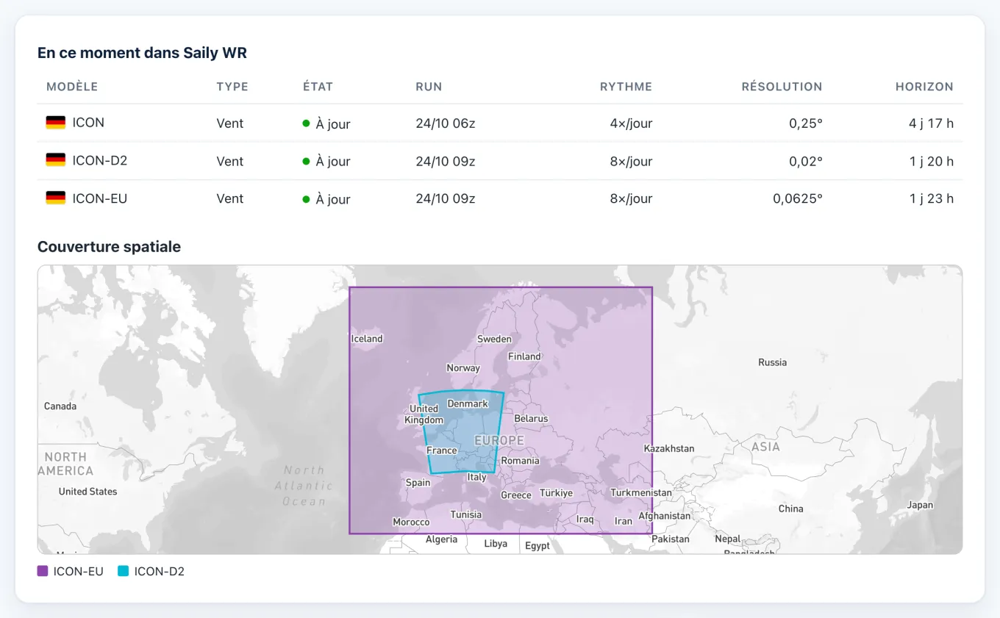Click the ÉTAT column header
Screen dimensions: 1000x618
[x=318, y=87]
